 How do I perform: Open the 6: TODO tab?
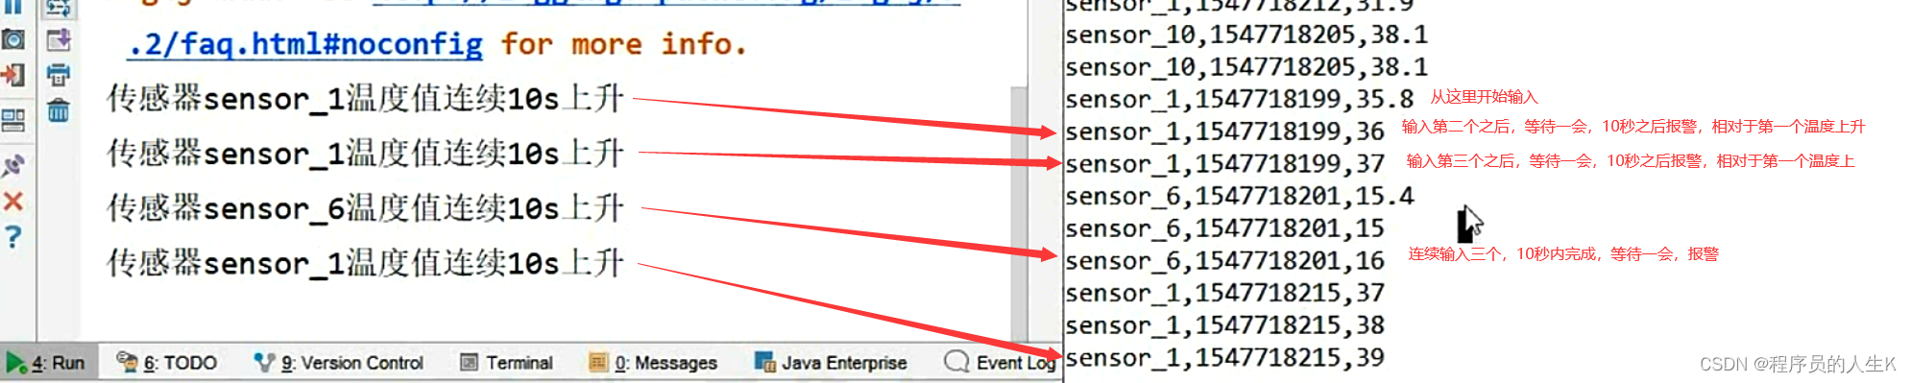click(x=166, y=363)
